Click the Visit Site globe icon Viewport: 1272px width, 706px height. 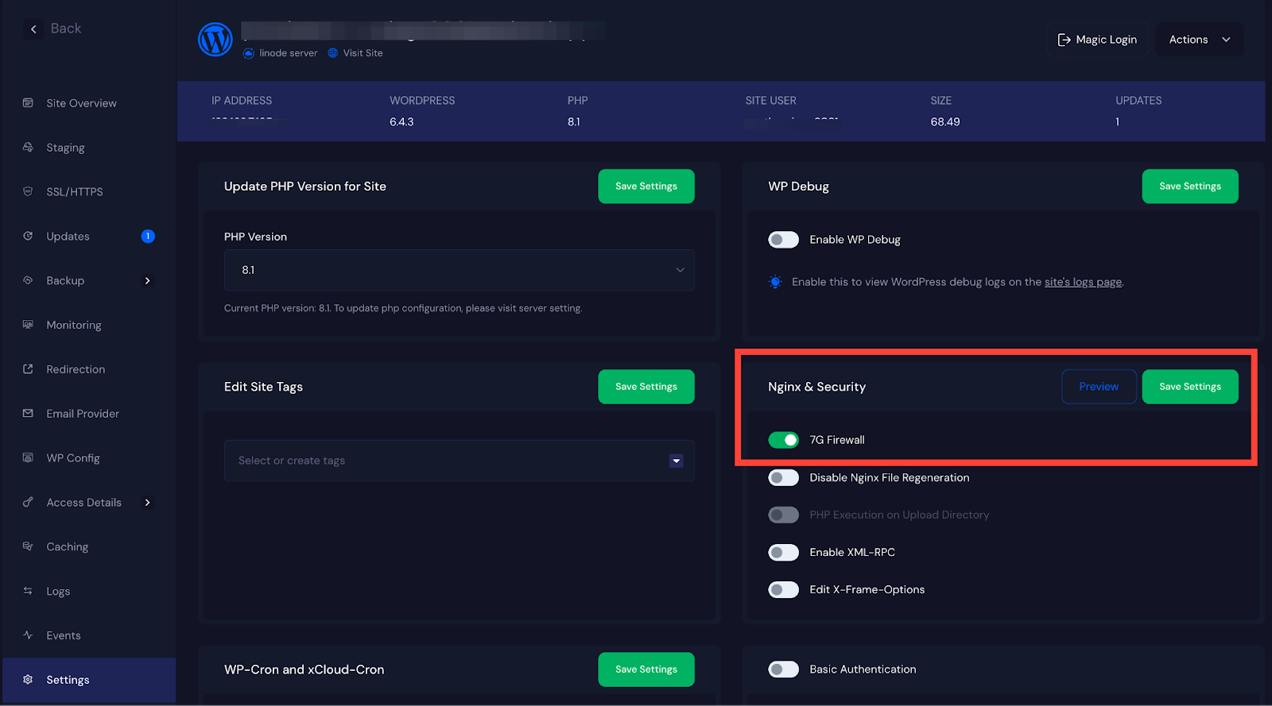333,53
